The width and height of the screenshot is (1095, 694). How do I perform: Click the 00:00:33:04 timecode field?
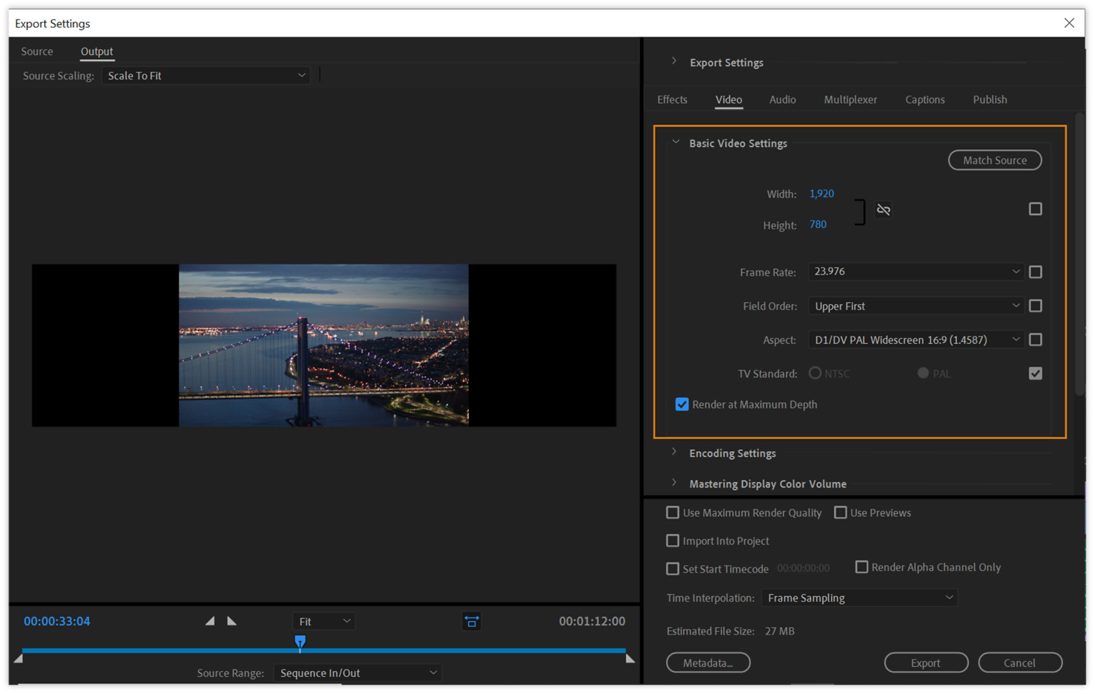click(56, 621)
